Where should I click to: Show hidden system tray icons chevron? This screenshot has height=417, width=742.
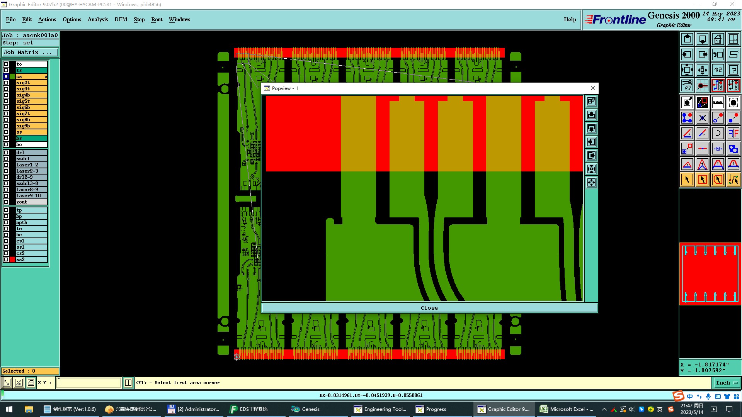coord(604,409)
